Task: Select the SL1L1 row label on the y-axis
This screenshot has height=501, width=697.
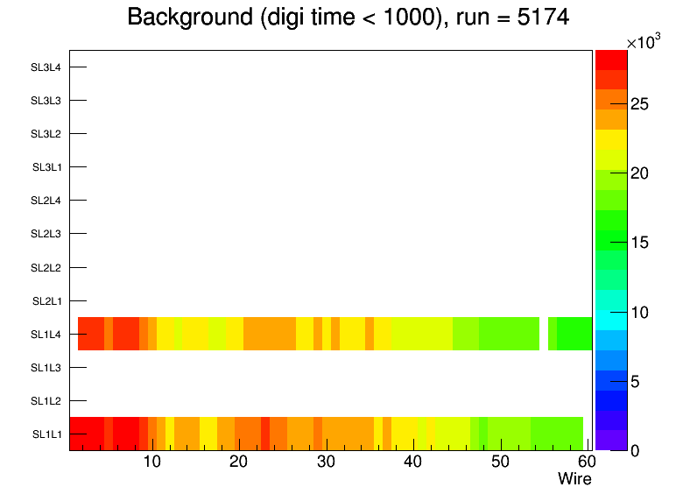Action: coord(46,434)
